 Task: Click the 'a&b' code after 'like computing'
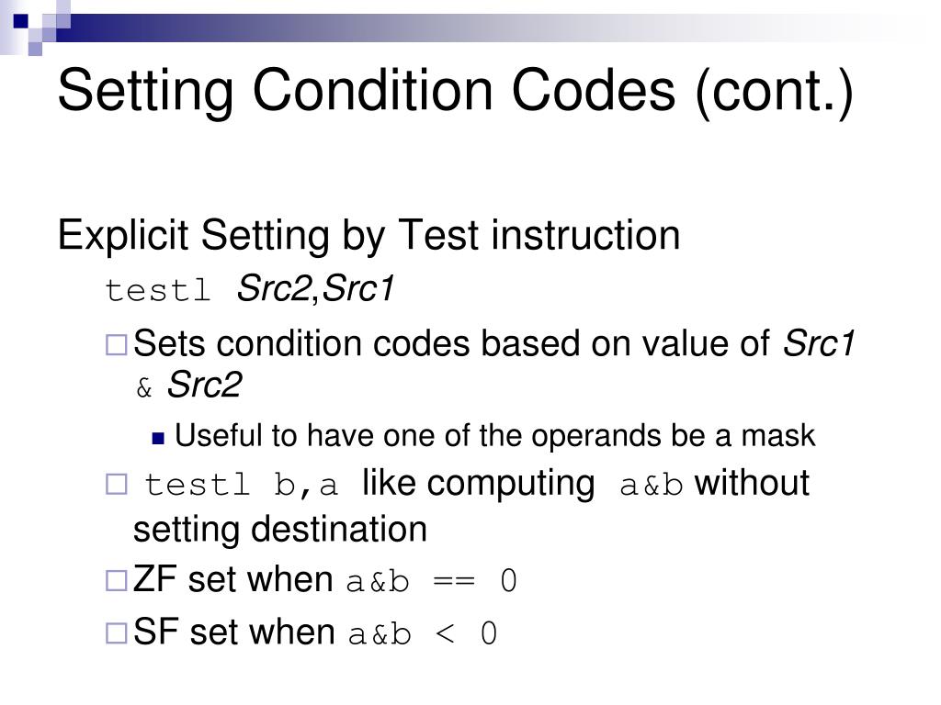pos(652,487)
